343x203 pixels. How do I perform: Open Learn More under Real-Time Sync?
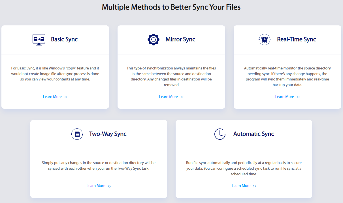[287, 97]
